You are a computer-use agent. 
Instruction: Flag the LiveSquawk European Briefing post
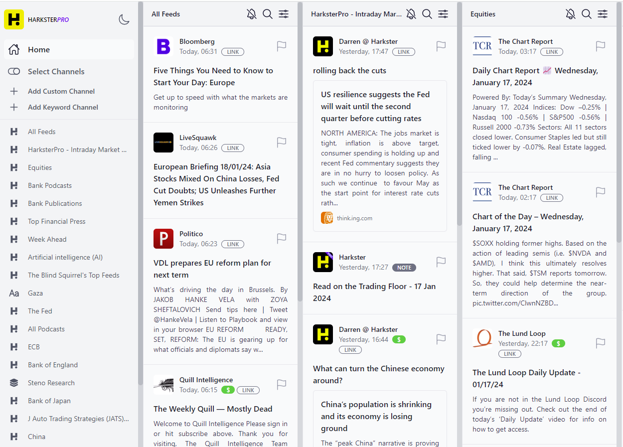point(282,143)
